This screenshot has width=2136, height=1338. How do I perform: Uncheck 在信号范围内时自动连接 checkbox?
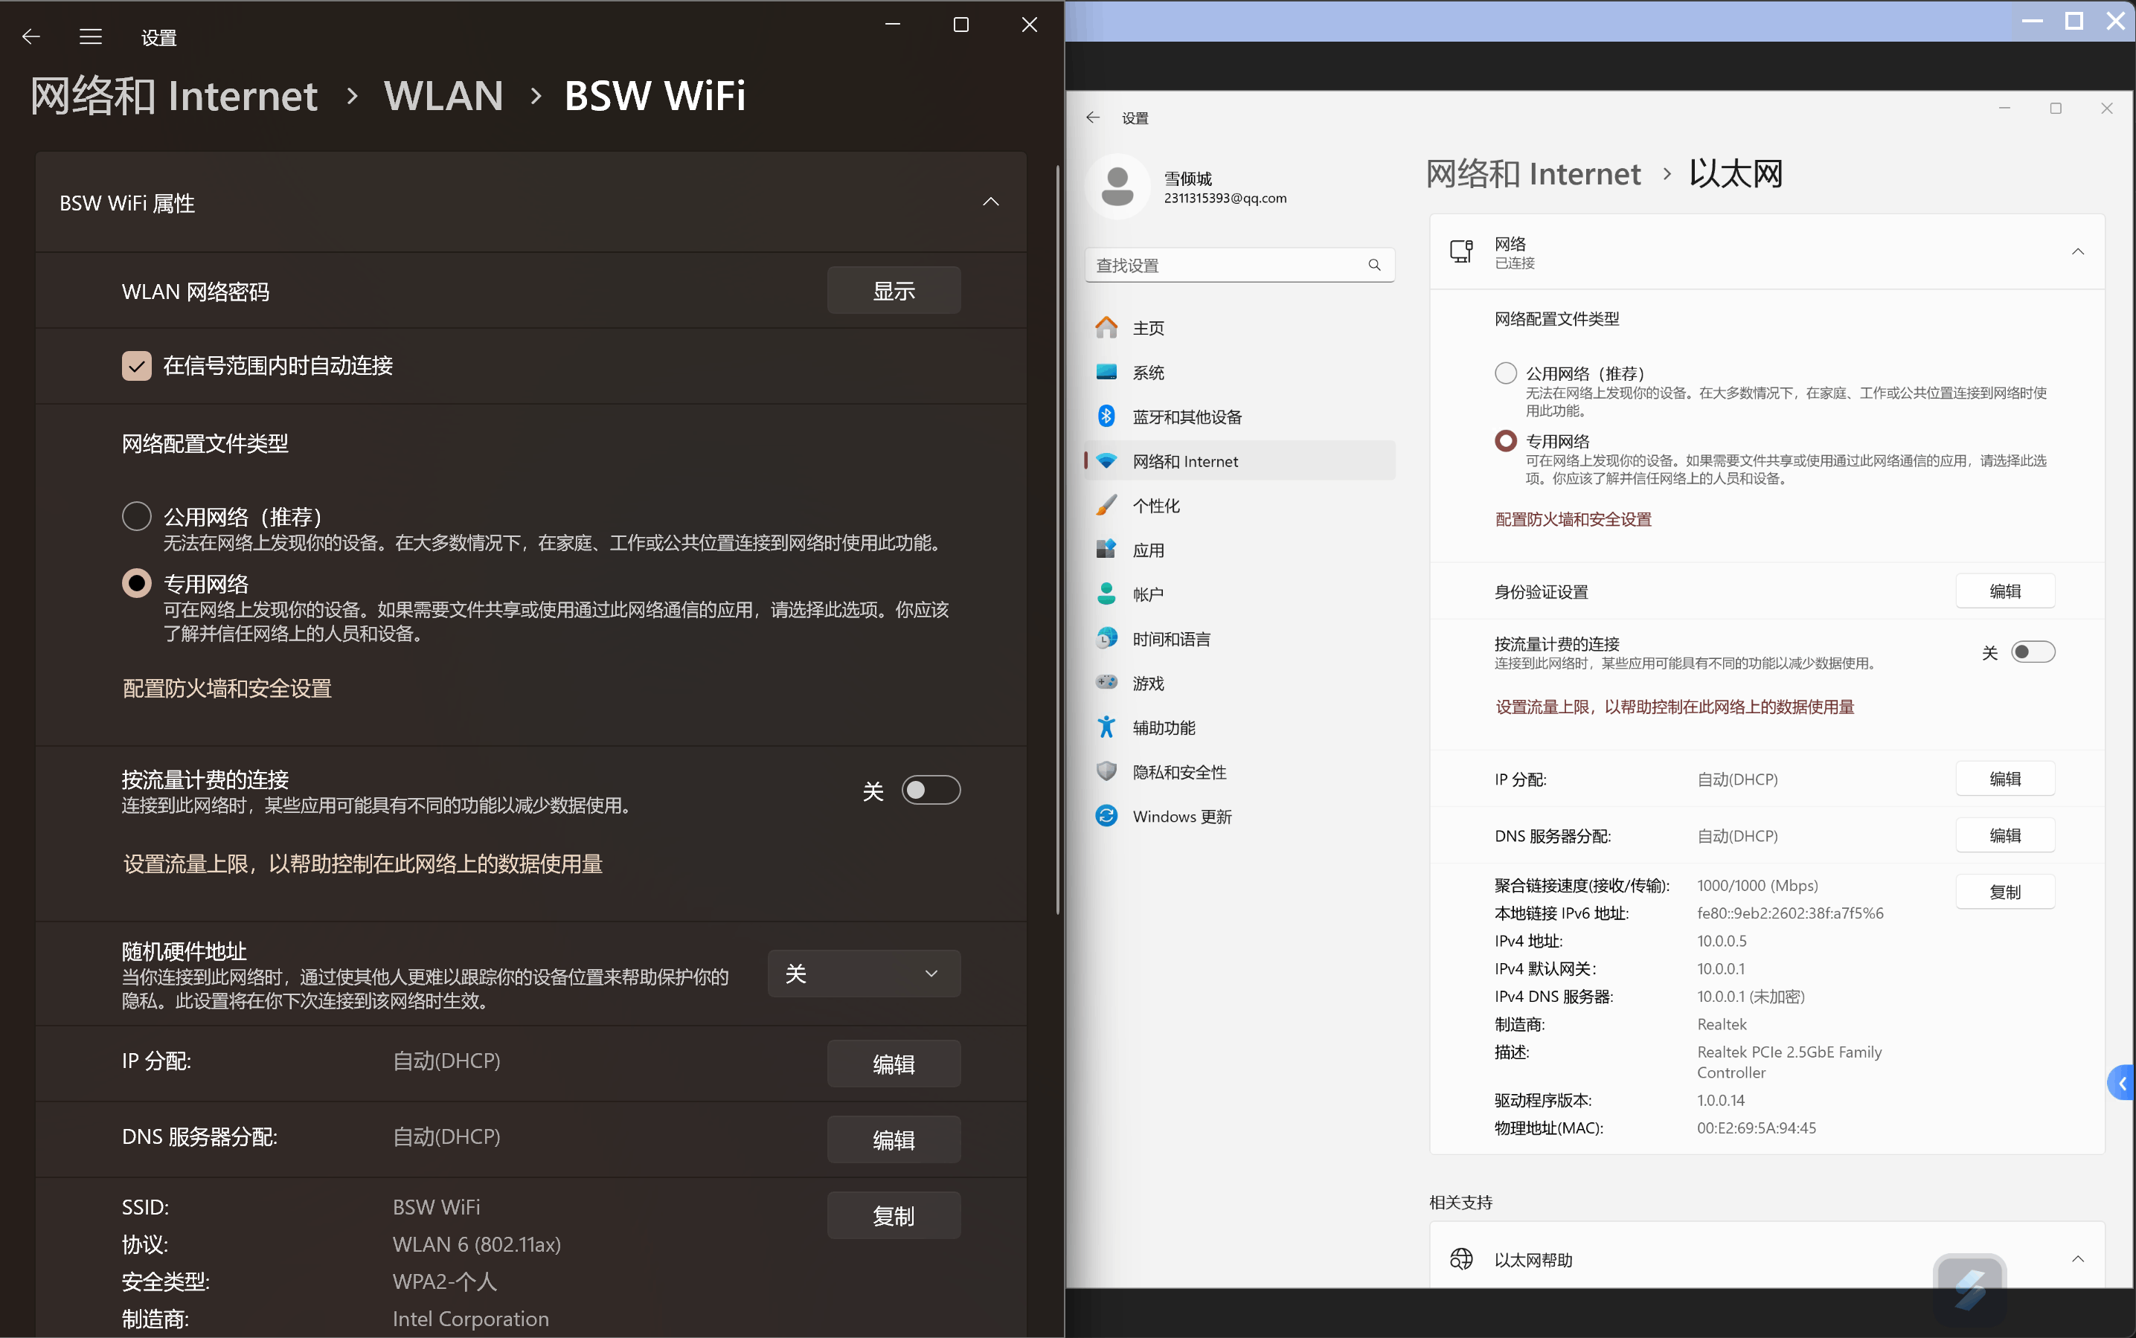point(136,365)
